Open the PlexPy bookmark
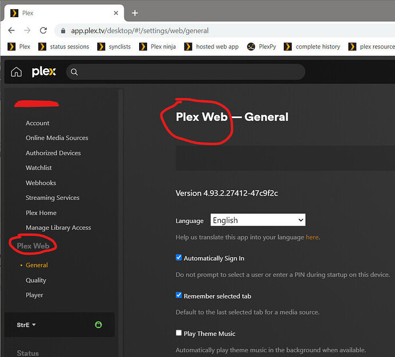 (x=262, y=46)
